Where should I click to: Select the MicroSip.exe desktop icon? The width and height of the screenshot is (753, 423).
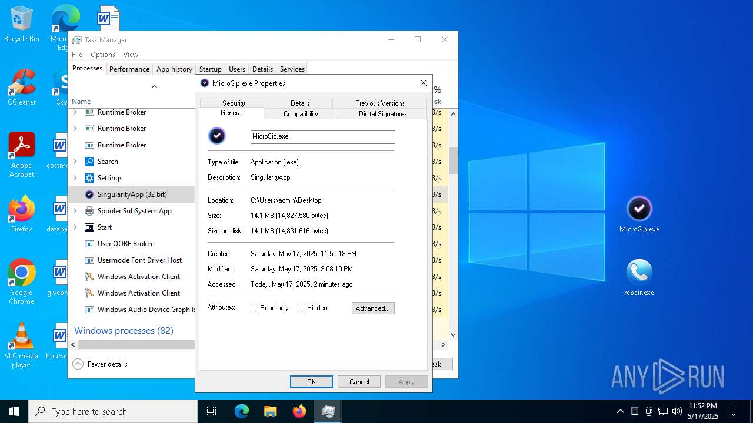coord(639,214)
